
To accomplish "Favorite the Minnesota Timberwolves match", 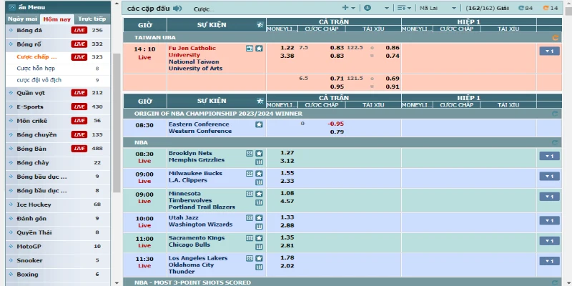I will tap(259, 194).
